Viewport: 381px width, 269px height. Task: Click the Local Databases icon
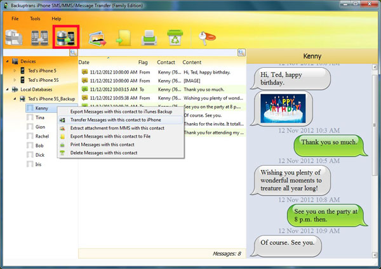tap(15, 89)
